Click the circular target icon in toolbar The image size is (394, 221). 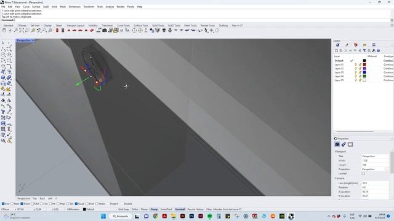[134, 30]
